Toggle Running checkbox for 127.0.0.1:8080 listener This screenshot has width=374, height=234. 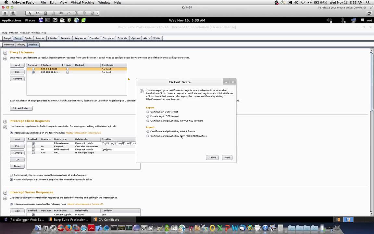tap(33, 69)
